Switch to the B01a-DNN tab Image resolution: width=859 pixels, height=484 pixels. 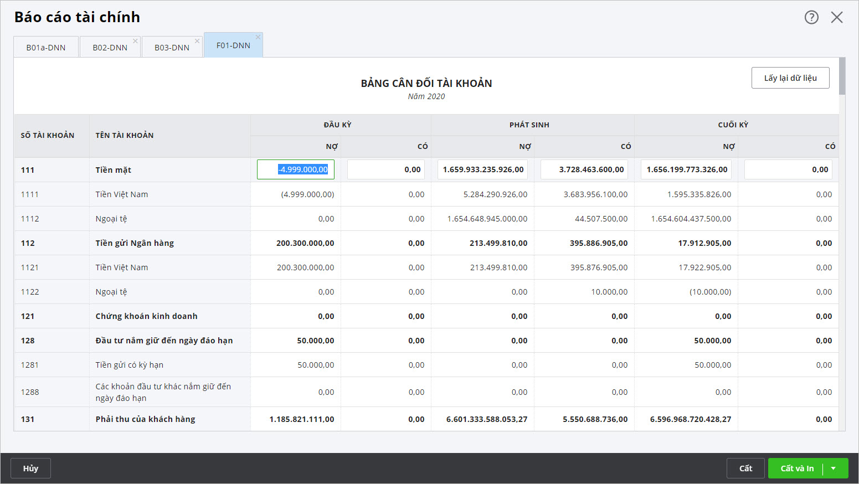pyautogui.click(x=46, y=48)
